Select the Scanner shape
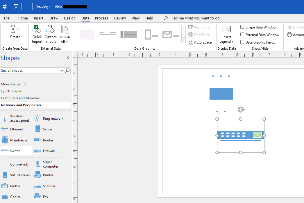Viewport: 304px width, 203px height. coord(45,186)
